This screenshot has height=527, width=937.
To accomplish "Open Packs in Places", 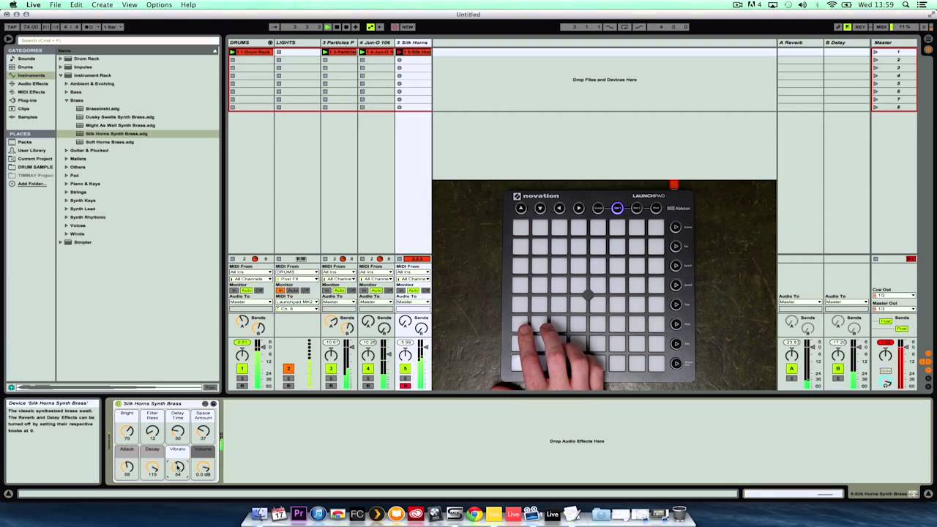I will pos(25,142).
